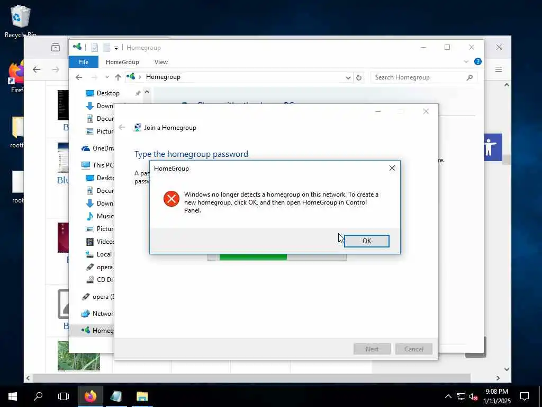Viewport: 542px width, 407px height.
Task: Click the Up arrow in explorer navigation
Action: coord(118,77)
